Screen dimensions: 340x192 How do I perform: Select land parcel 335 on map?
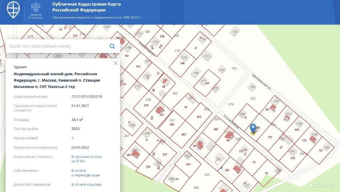304,140
